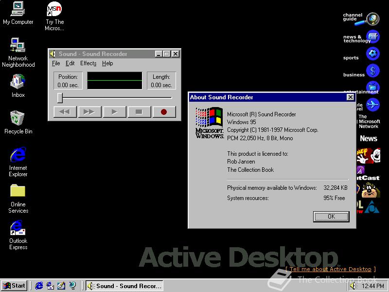Screen dimensions: 389x292
Task: Launch Internet Explorer from quick launch
Action: coord(39,286)
